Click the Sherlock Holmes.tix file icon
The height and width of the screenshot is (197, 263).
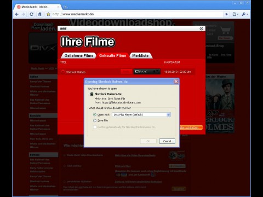coord(92,94)
